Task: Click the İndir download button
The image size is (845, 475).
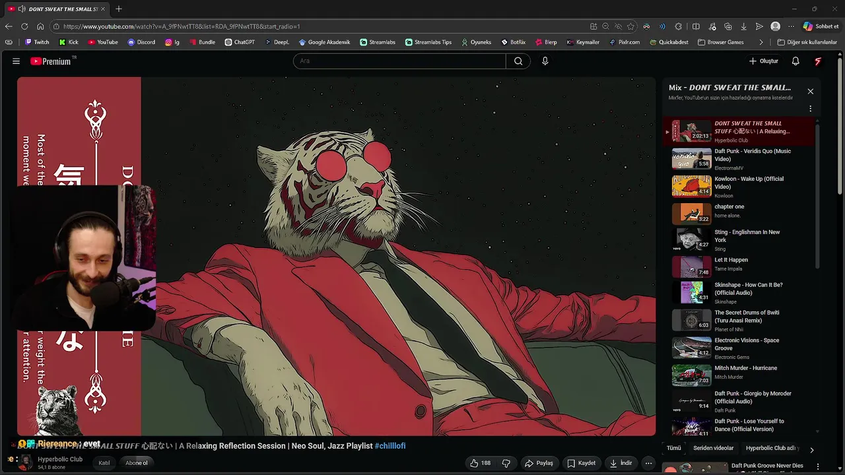Action: point(621,463)
